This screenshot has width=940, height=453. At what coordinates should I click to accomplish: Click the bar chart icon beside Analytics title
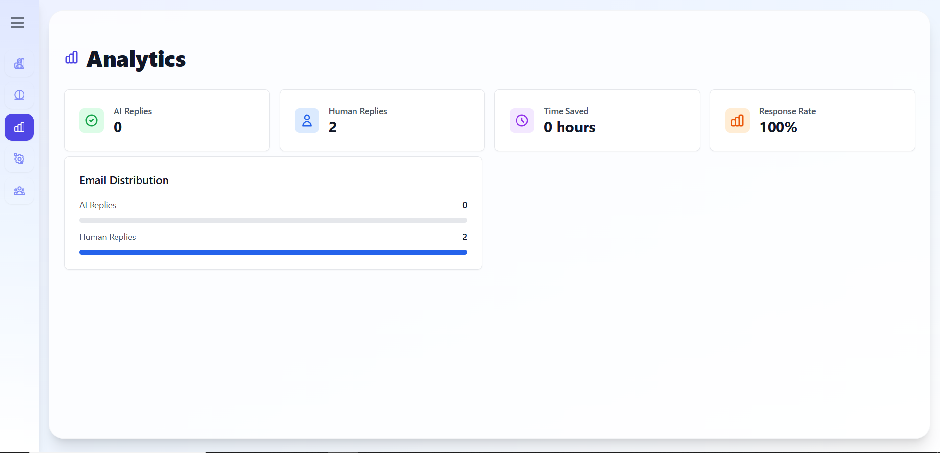(x=71, y=58)
